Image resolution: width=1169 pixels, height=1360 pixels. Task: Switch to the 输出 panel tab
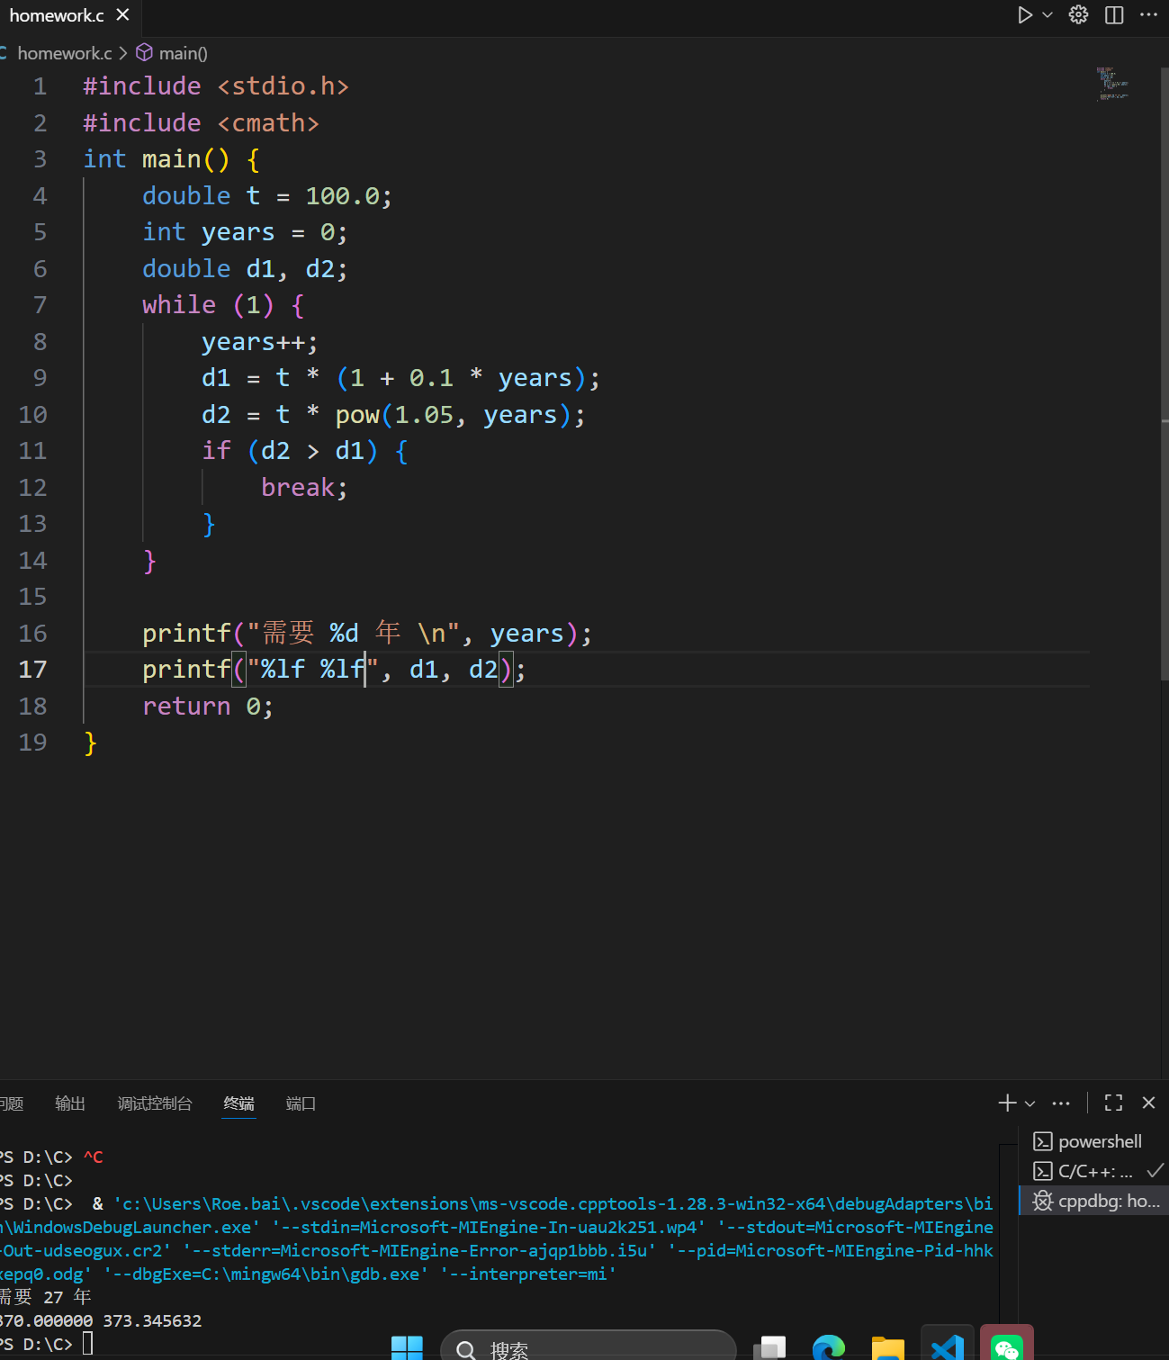(x=70, y=1103)
